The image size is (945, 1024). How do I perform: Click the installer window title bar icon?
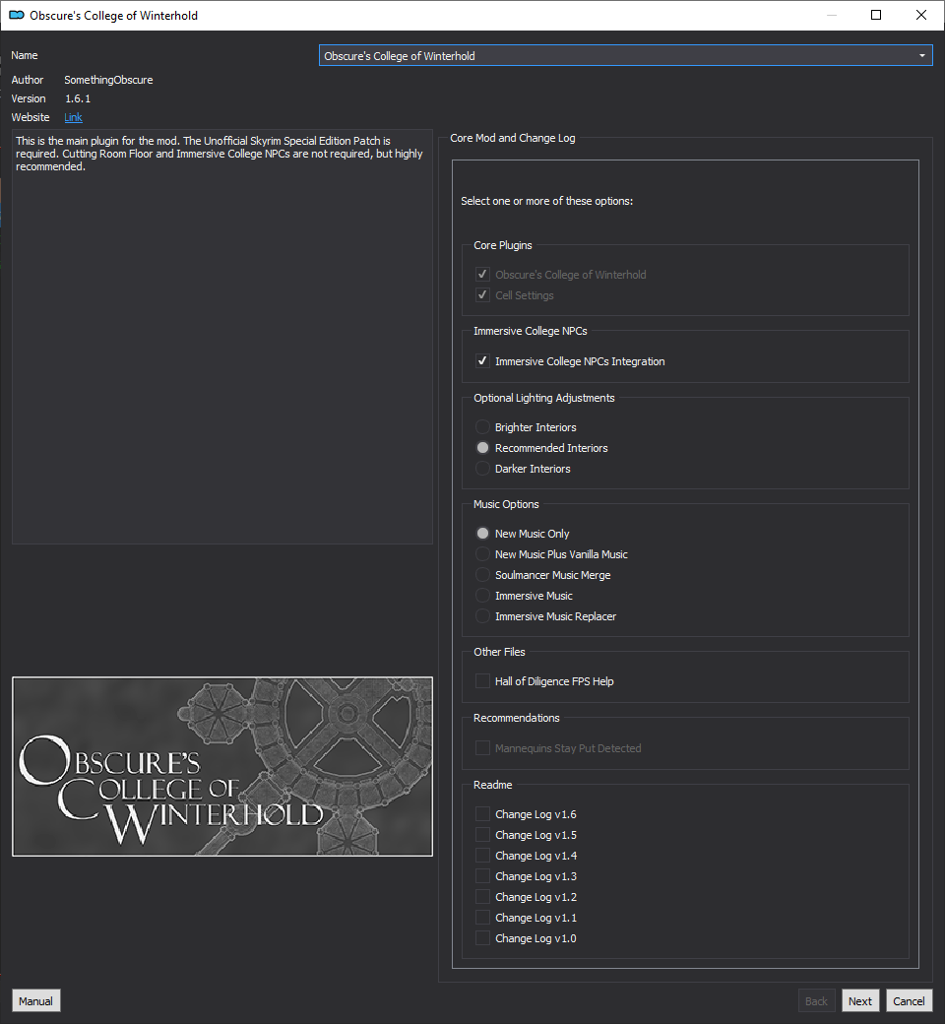pyautogui.click(x=17, y=15)
